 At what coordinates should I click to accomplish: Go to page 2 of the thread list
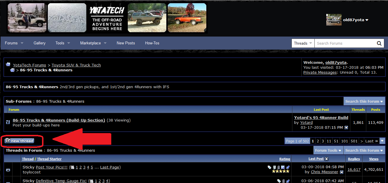[x=318, y=141]
